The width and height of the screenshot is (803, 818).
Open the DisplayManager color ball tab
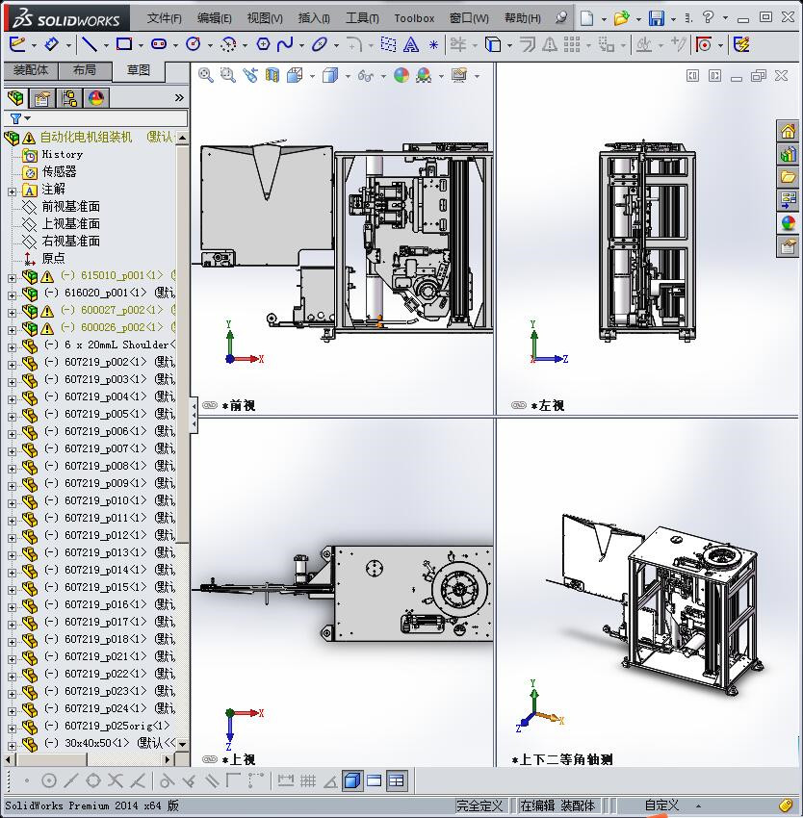coord(96,97)
